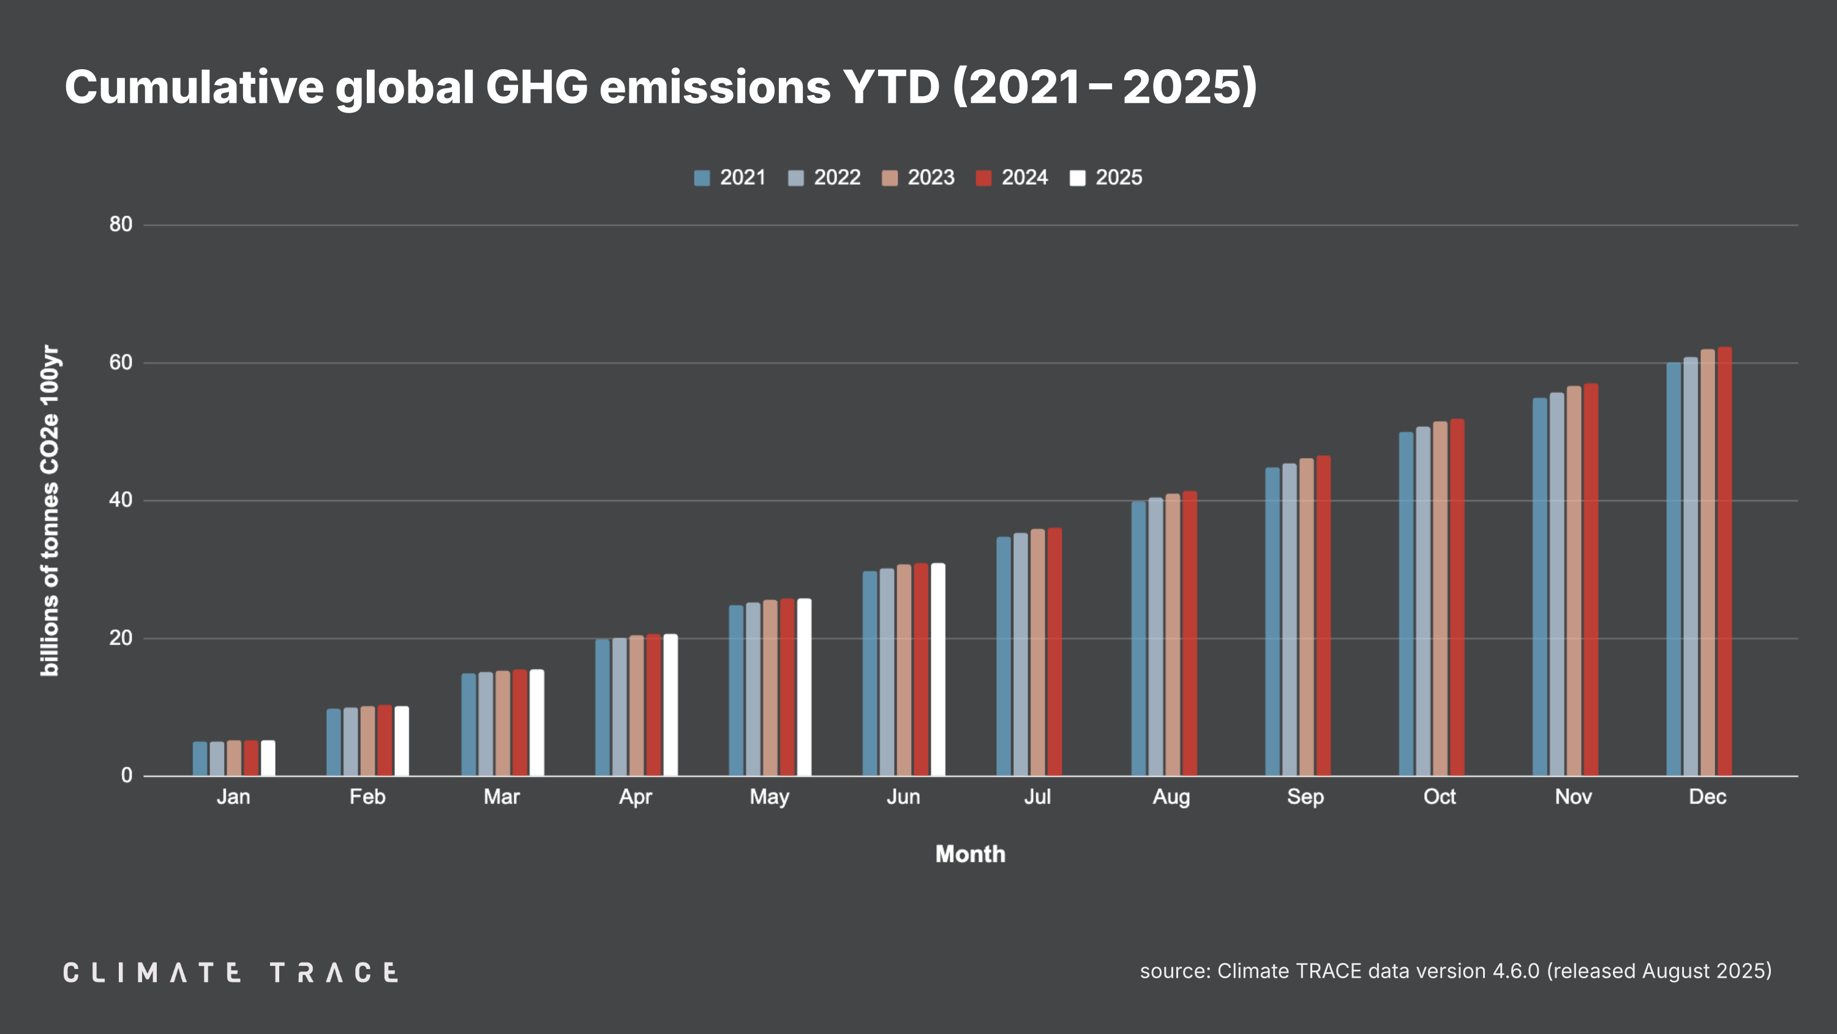Click the blue 2021 bar for January
The image size is (1837, 1034).
200,758
